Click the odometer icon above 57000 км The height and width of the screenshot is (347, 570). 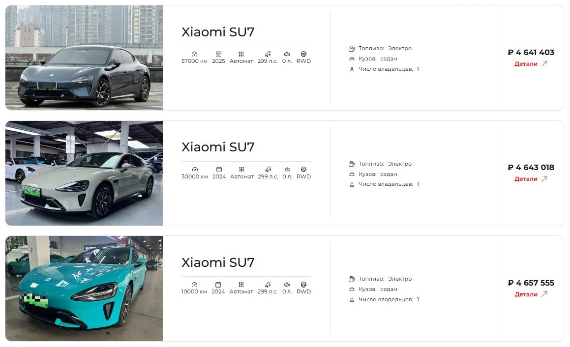[x=194, y=54]
